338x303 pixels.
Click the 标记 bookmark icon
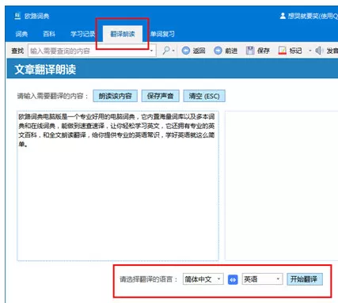click(x=282, y=51)
